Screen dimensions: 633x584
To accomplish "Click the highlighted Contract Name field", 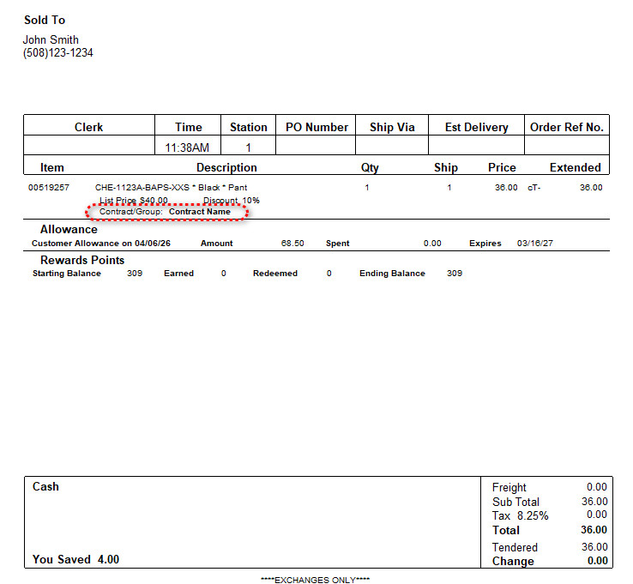I will coord(199,211).
